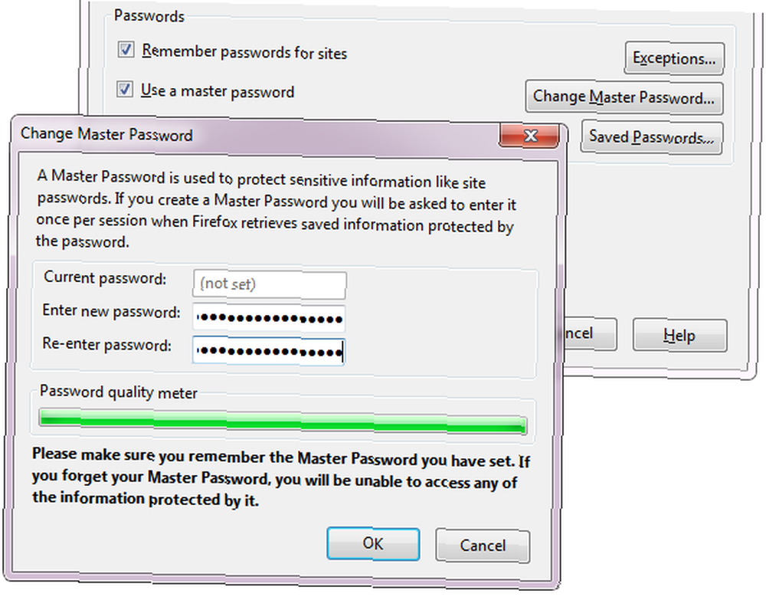
Task: Confirm the new master password with OK
Action: [x=373, y=543]
